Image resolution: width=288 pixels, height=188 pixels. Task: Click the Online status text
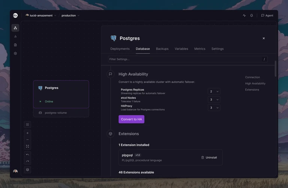(49, 101)
